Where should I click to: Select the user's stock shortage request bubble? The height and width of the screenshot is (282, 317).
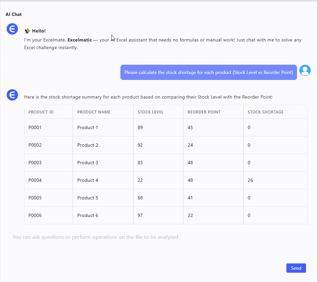pyautogui.click(x=209, y=72)
